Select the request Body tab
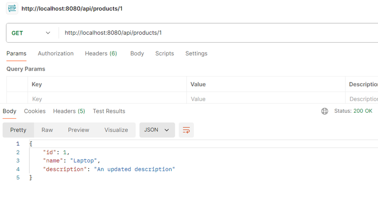This screenshot has width=378, height=202. point(137,53)
